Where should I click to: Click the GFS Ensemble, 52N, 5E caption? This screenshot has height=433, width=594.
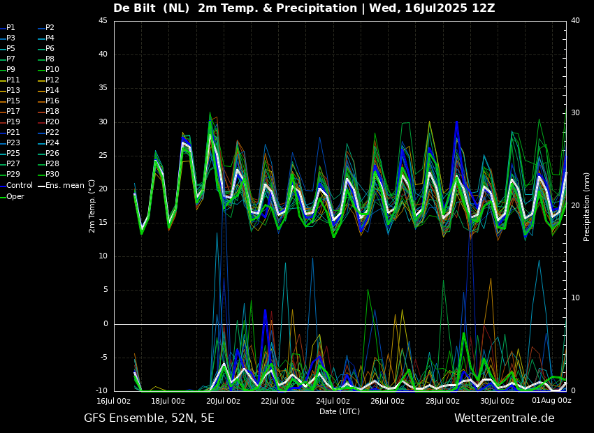click(149, 418)
